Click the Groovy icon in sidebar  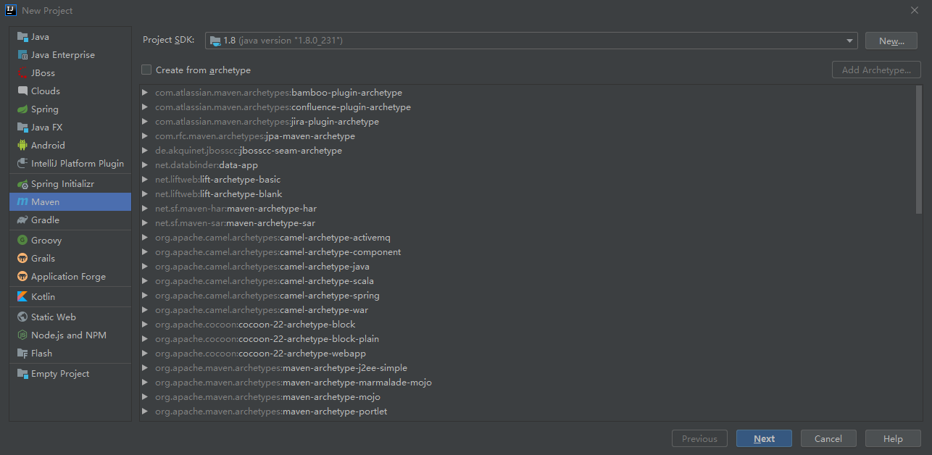22,241
